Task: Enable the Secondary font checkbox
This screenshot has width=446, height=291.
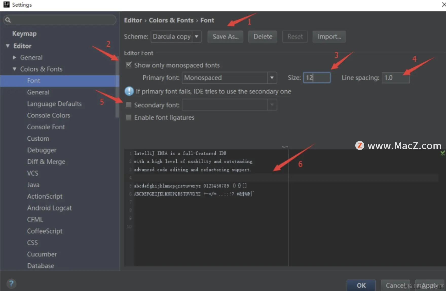Action: [x=129, y=105]
